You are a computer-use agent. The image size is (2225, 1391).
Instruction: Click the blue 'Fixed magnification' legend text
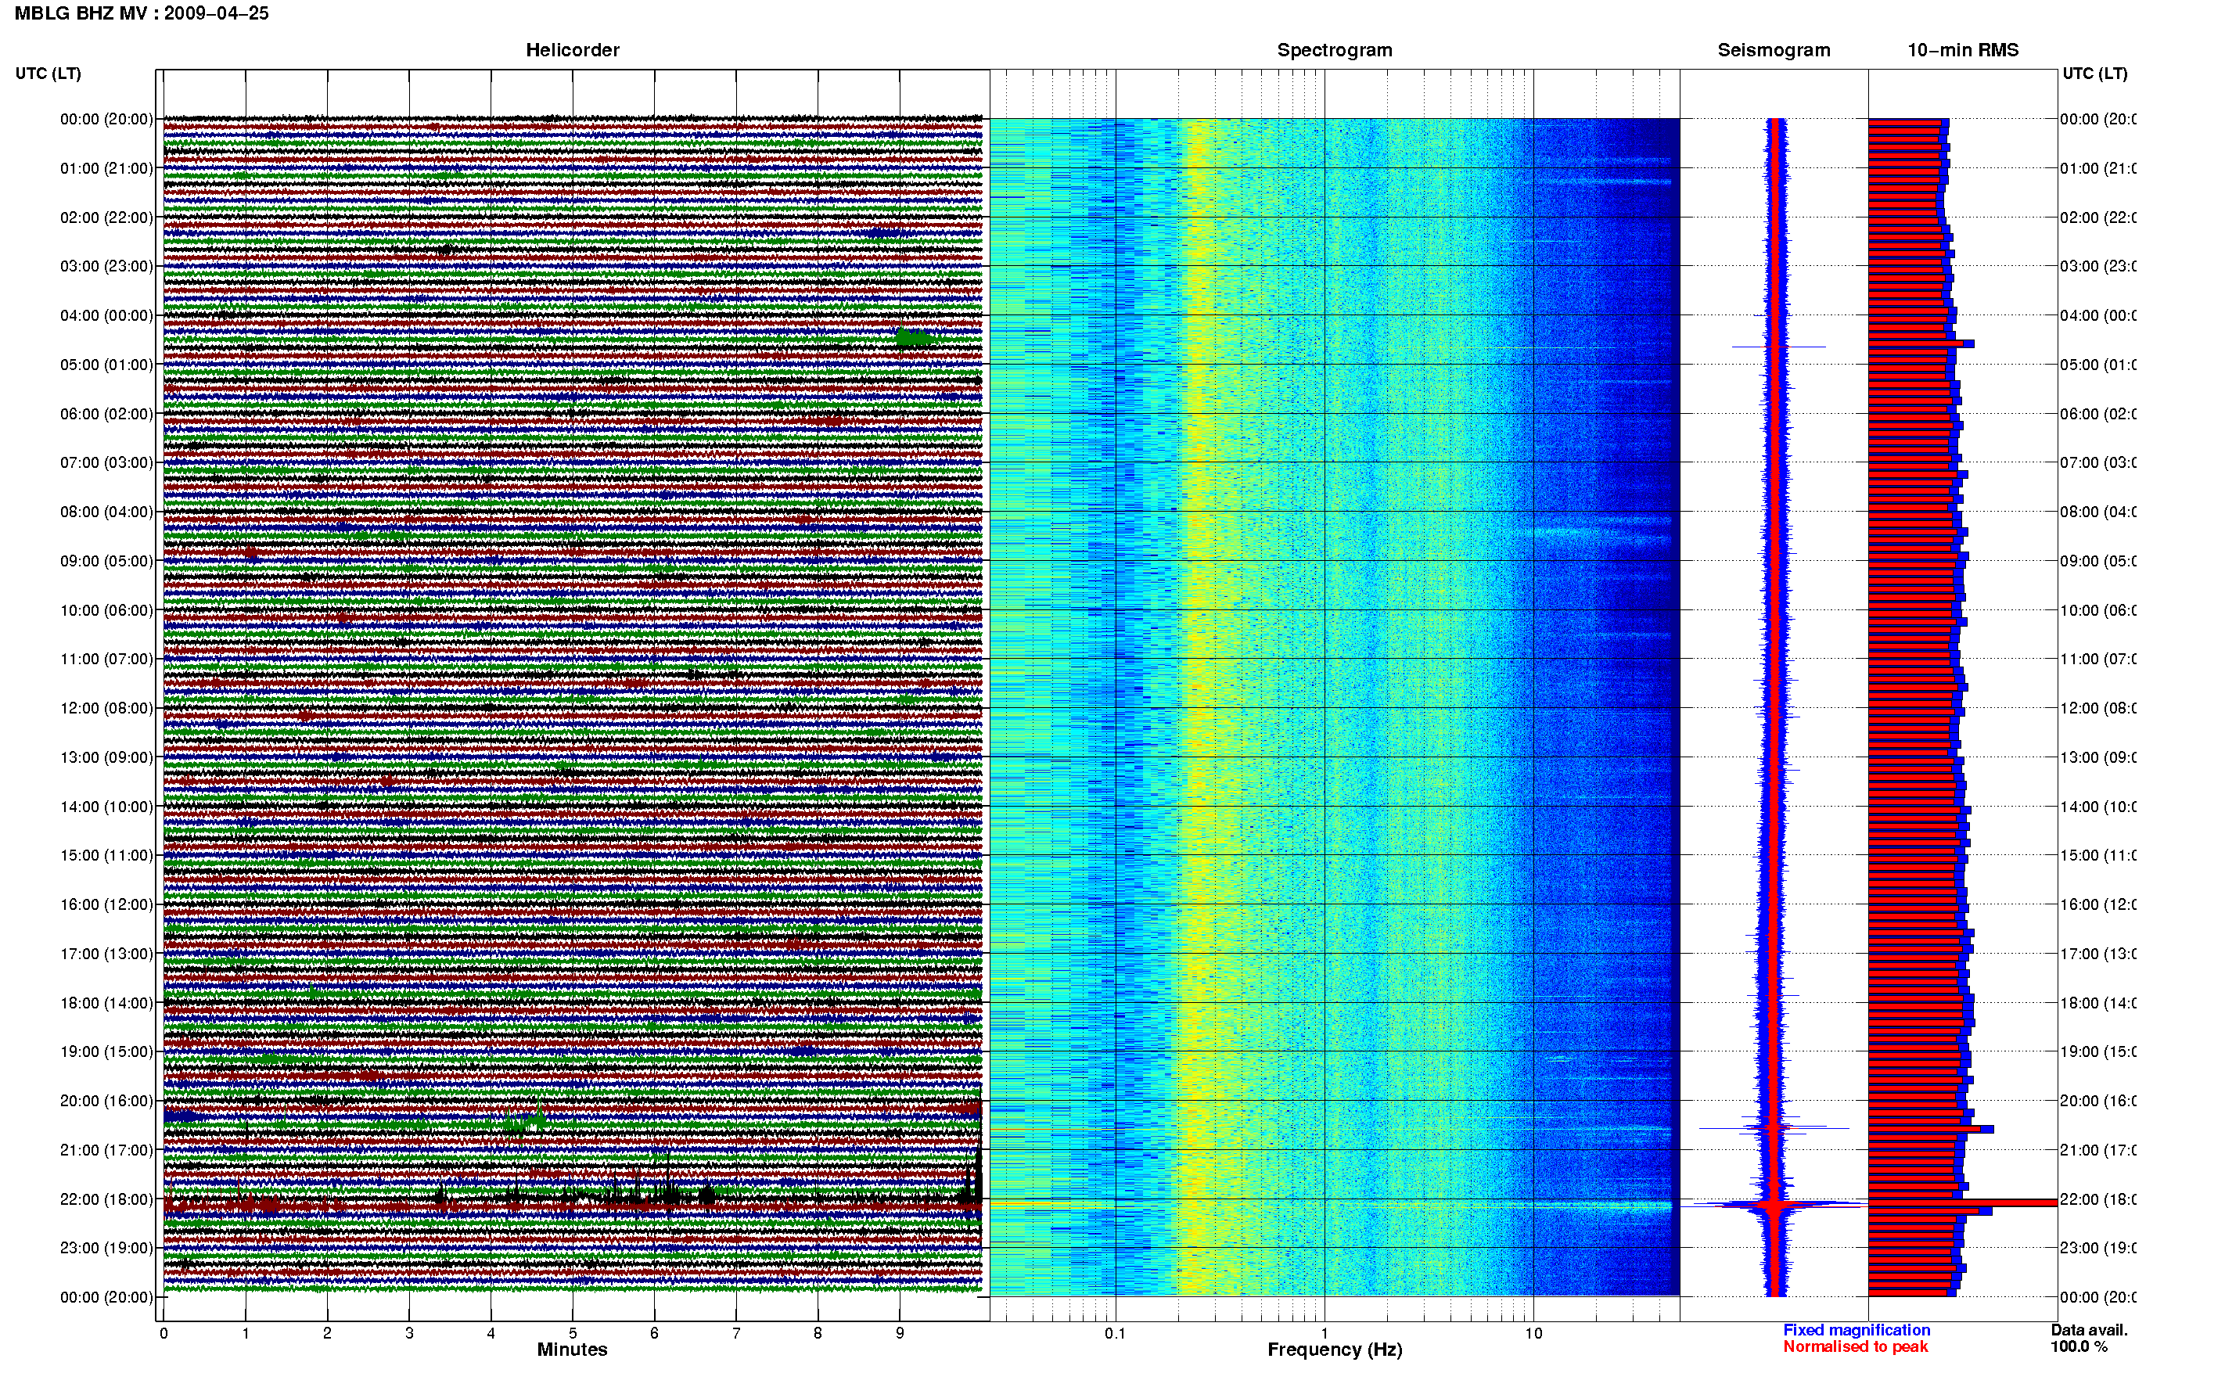click(x=1857, y=1329)
